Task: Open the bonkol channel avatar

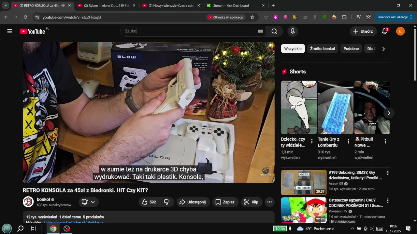Action: [28, 202]
